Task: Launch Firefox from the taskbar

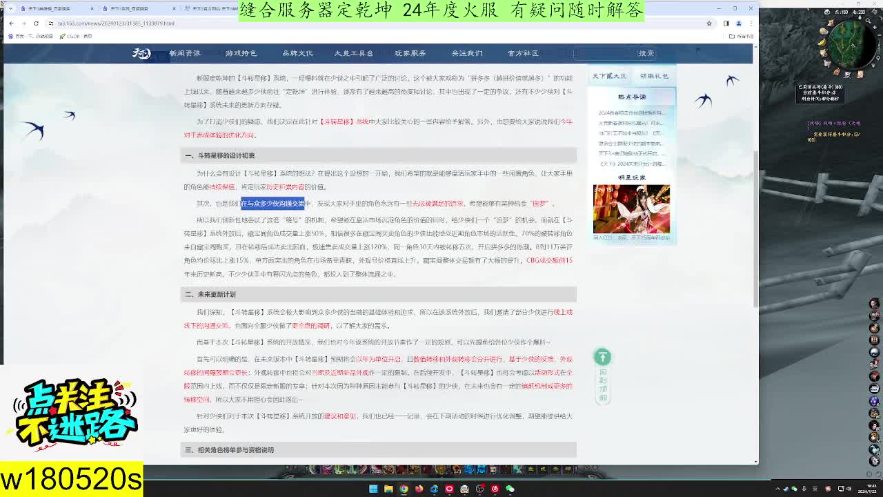Action: click(x=419, y=489)
